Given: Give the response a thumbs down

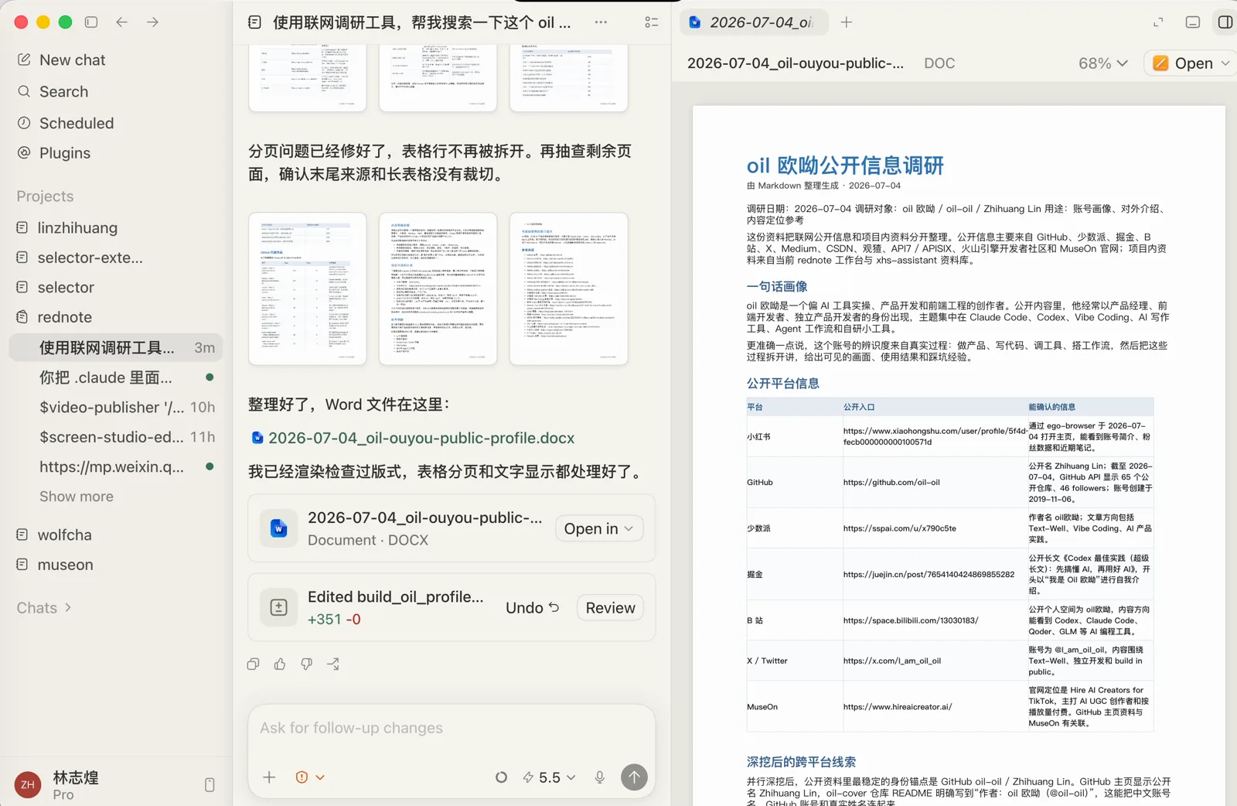Looking at the screenshot, I should 307,664.
